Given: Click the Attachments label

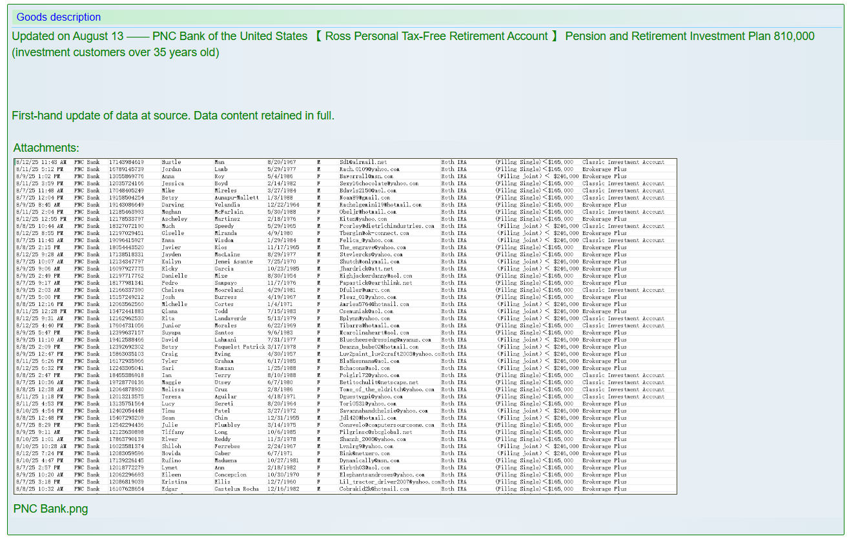Looking at the screenshot, I should 46,148.
